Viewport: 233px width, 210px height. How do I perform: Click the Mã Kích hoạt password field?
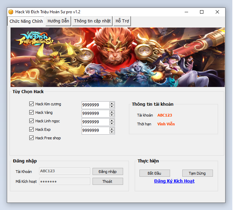[x=65, y=181]
